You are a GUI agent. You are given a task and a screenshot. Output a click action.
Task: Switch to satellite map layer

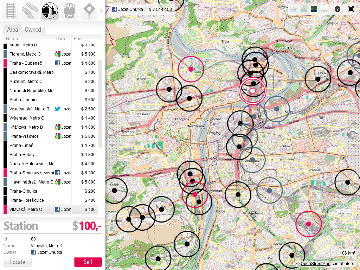tap(314, 9)
